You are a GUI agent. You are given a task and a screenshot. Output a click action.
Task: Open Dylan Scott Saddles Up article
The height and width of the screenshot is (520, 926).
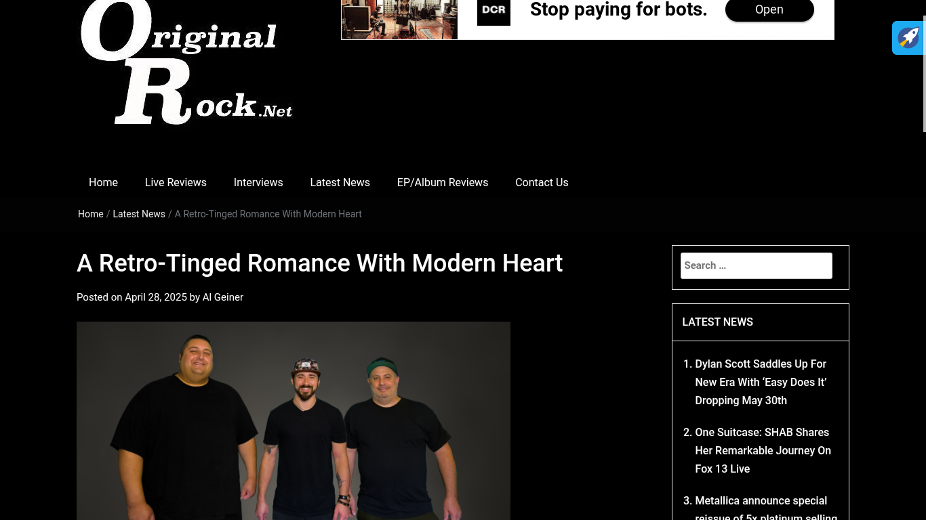click(x=761, y=382)
